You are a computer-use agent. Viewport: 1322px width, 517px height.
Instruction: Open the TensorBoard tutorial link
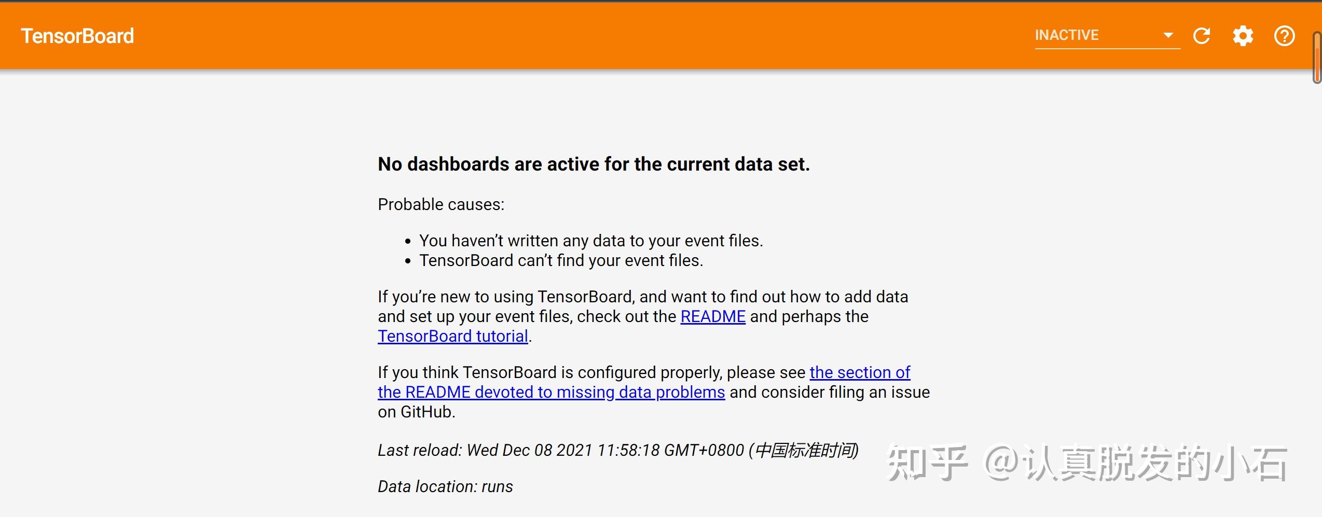pos(453,336)
